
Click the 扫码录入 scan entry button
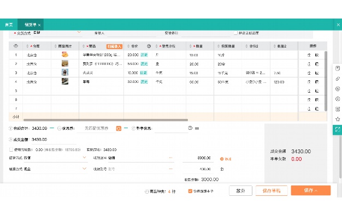(114, 46)
